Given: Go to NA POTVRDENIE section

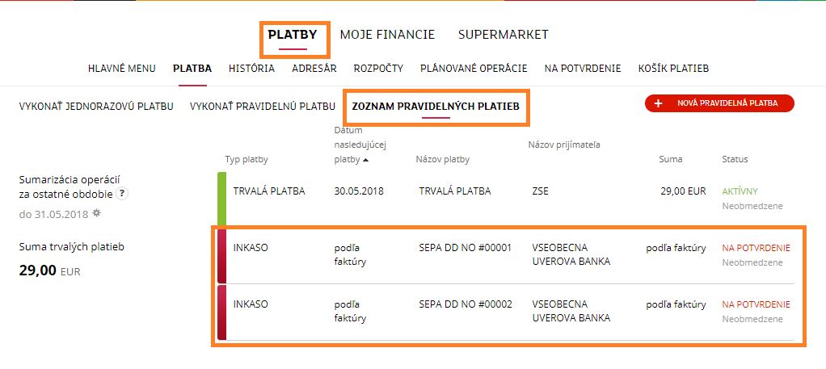Looking at the screenshot, I should (583, 69).
